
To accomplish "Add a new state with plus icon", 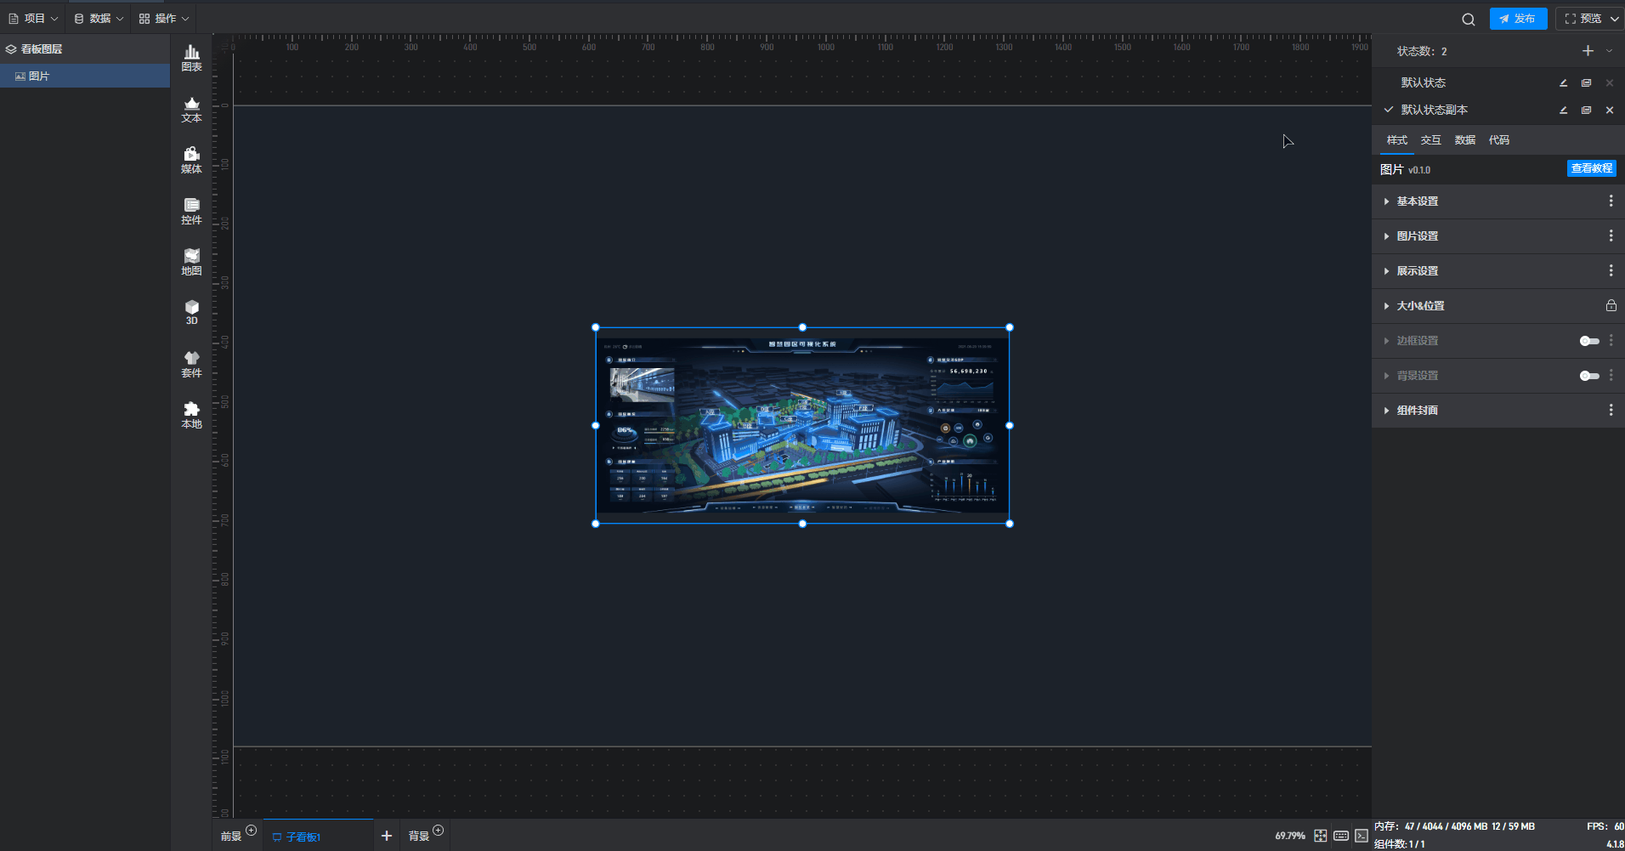I will point(1587,51).
